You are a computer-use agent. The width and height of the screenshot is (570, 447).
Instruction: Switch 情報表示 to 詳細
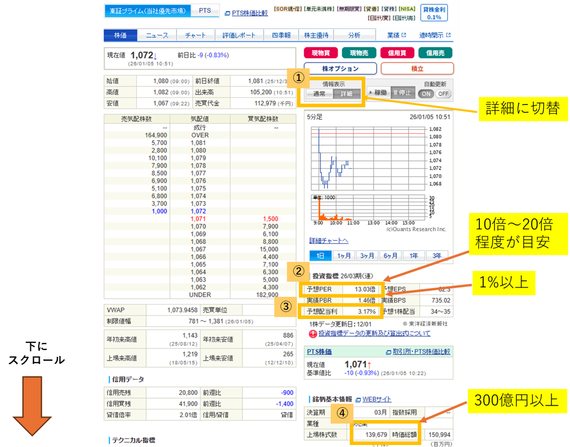pos(346,94)
